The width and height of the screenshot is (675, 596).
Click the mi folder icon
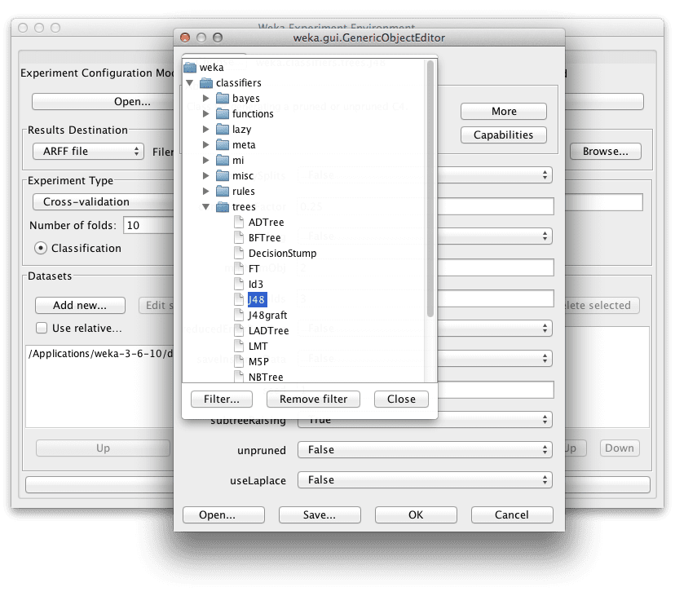[223, 160]
